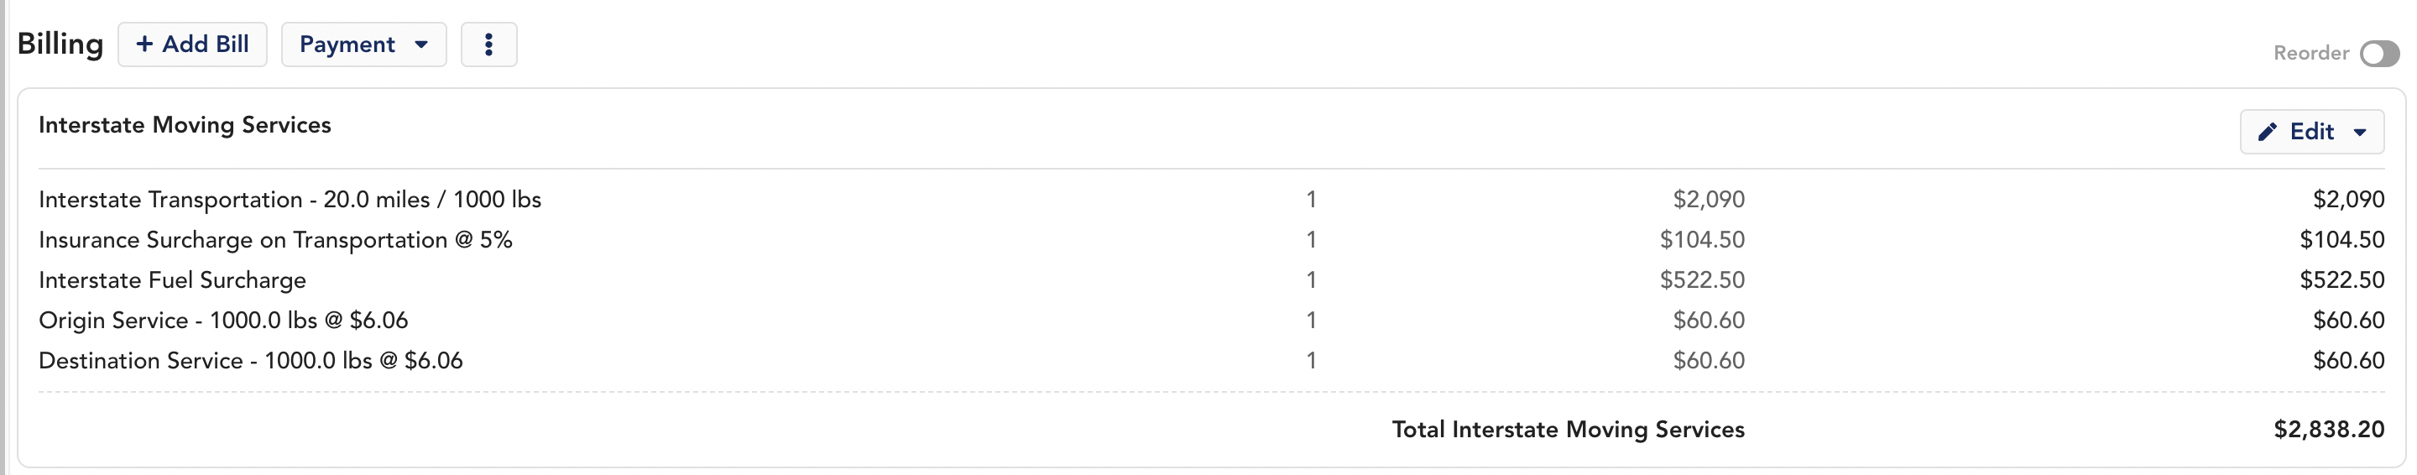The height and width of the screenshot is (475, 2417).
Task: Click the Interstate Moving Services heading
Action: [x=185, y=125]
